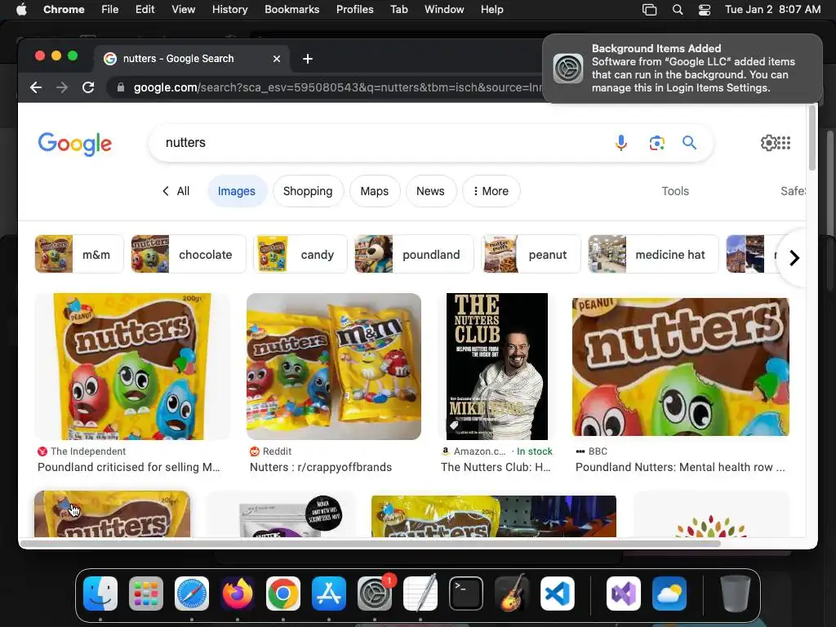Viewport: 836px width, 627px height.
Task: Filter by peanut chip
Action: (x=531, y=255)
